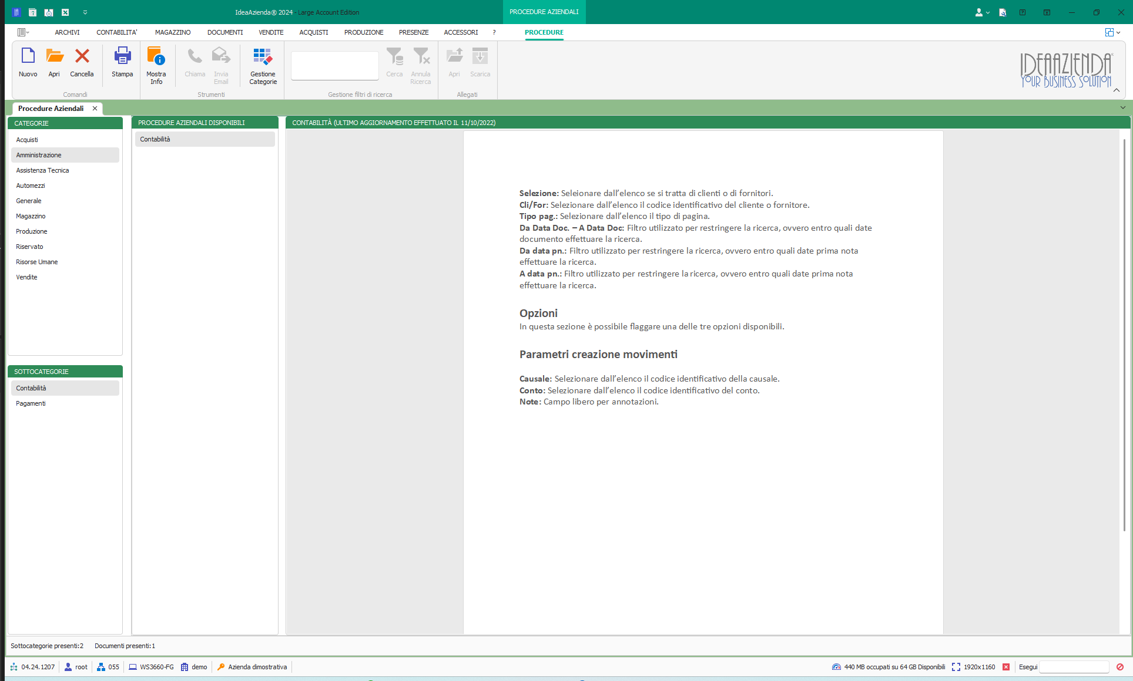Click the network 055 status icon

point(101,667)
